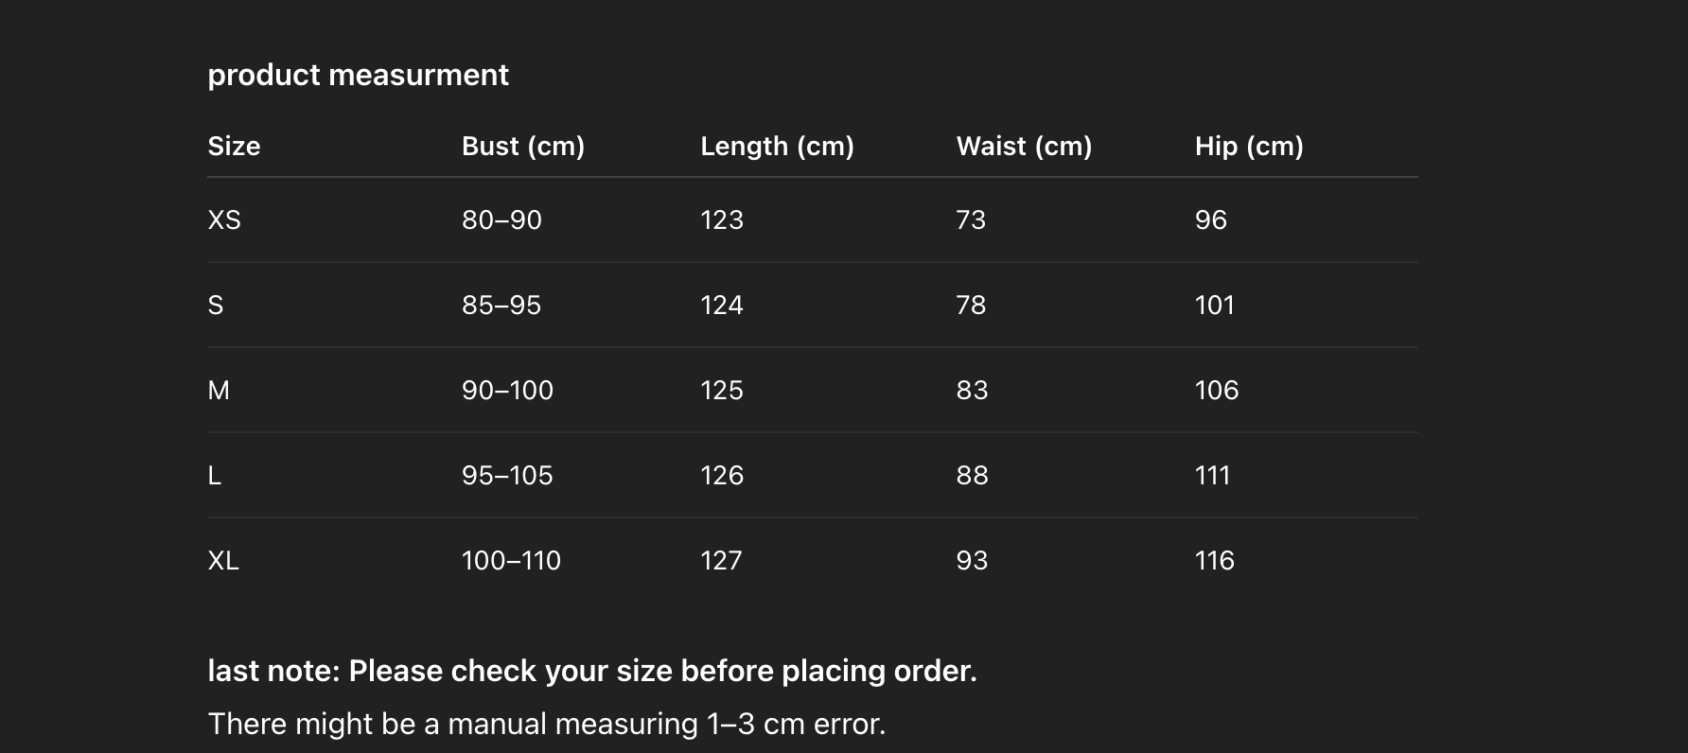The image size is (1688, 753).
Task: Click the L size row label
Action: [x=215, y=475]
